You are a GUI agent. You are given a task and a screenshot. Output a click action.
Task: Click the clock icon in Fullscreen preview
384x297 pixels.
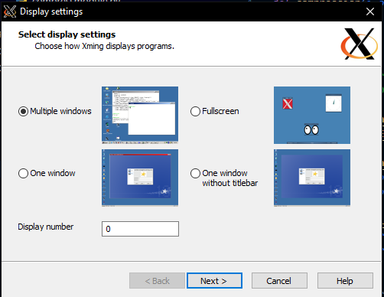tap(334, 103)
